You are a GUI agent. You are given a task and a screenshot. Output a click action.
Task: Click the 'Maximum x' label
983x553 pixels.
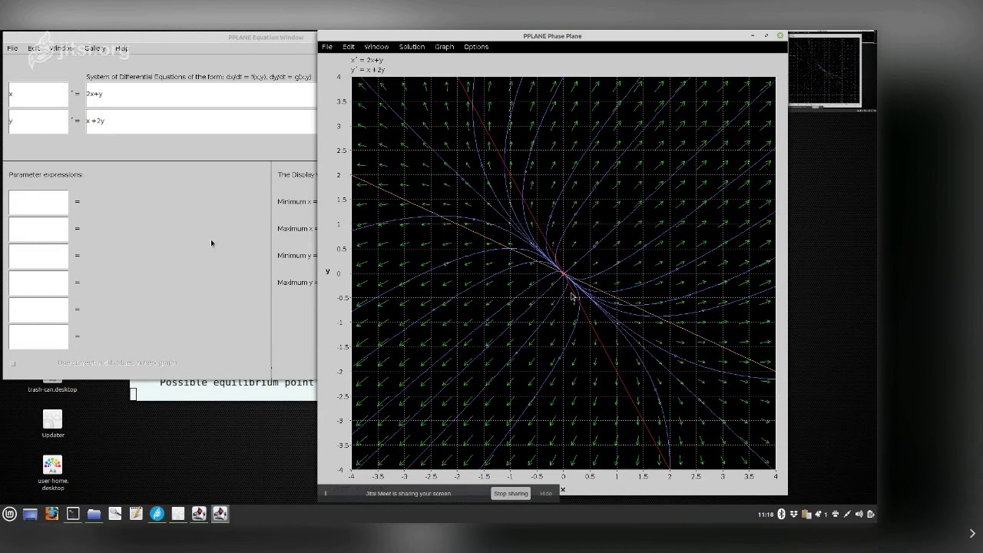296,228
